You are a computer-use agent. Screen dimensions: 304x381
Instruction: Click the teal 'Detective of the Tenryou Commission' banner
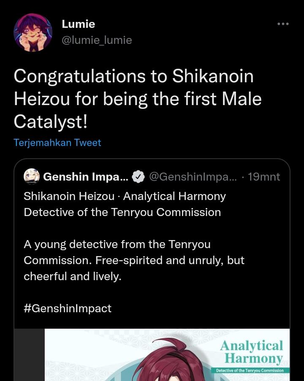click(x=250, y=370)
